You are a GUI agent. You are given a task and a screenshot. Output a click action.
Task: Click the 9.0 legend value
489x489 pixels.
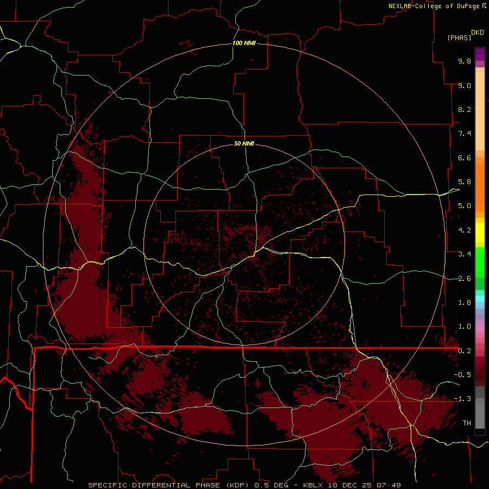pyautogui.click(x=465, y=85)
